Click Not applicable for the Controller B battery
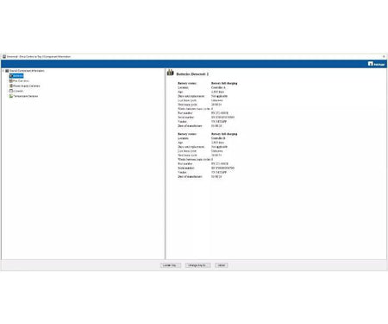This screenshot has width=388, height=324. [x=219, y=147]
